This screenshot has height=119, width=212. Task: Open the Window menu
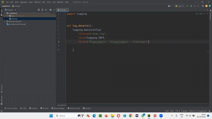(60, 2)
